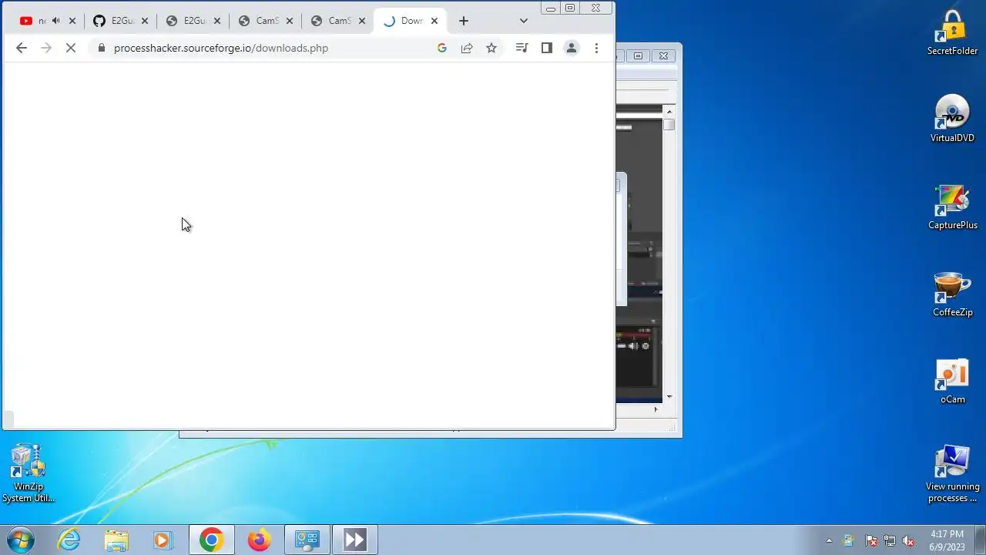The width and height of the screenshot is (986, 555).
Task: Close the YouTube tab
Action: click(72, 21)
